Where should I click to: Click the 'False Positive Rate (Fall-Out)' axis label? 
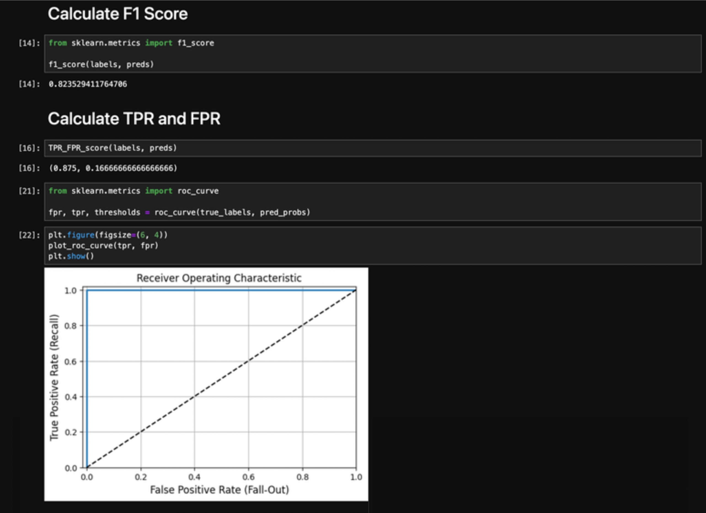(x=220, y=490)
